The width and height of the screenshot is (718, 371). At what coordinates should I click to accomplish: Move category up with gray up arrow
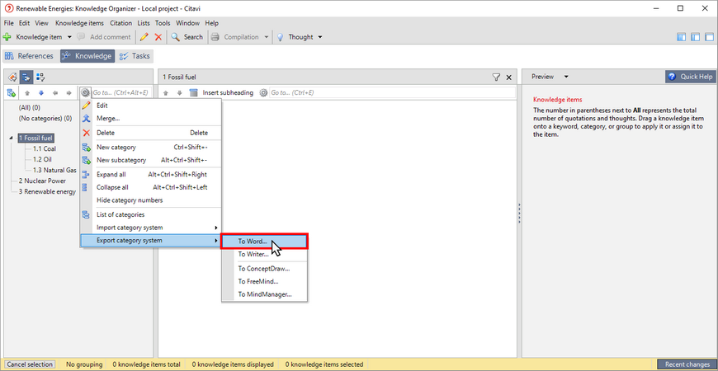pyautogui.click(x=27, y=93)
